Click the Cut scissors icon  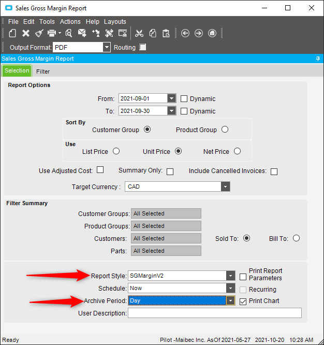point(139,33)
